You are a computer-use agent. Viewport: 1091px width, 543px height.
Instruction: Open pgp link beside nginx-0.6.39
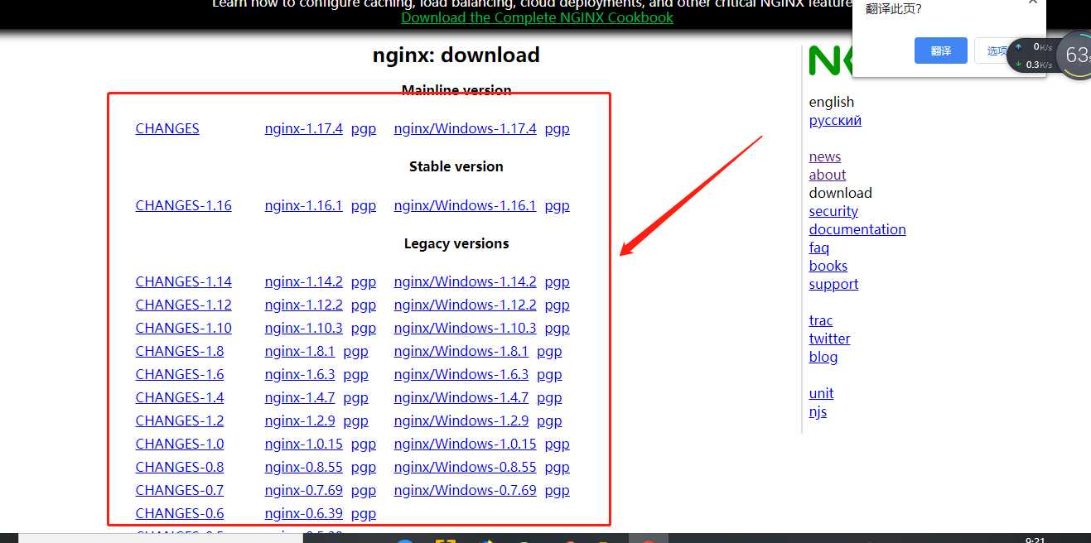tap(364, 514)
